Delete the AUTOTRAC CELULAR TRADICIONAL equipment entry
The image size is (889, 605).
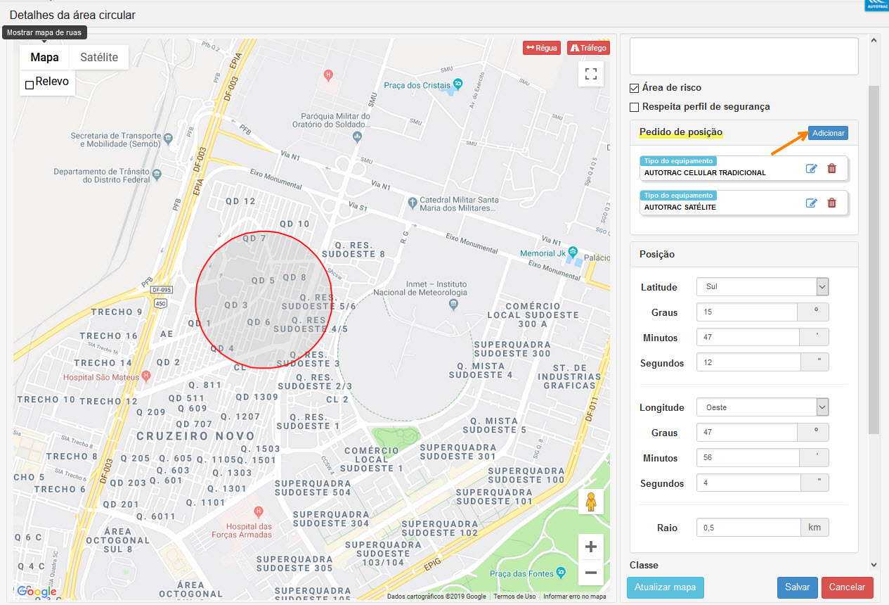(832, 168)
